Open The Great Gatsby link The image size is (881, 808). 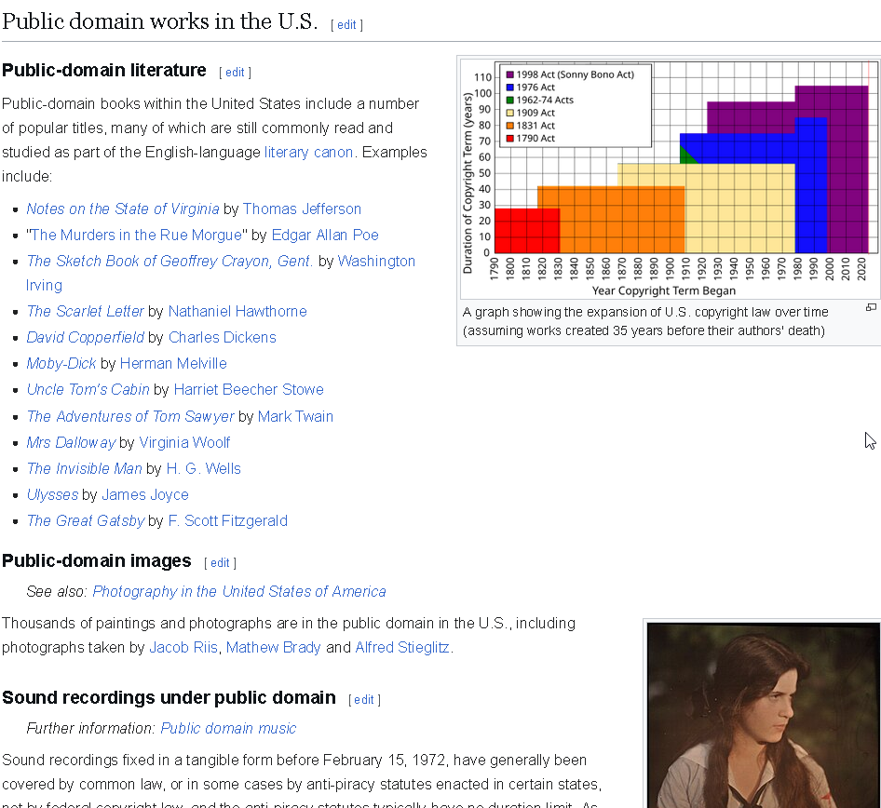tap(86, 521)
